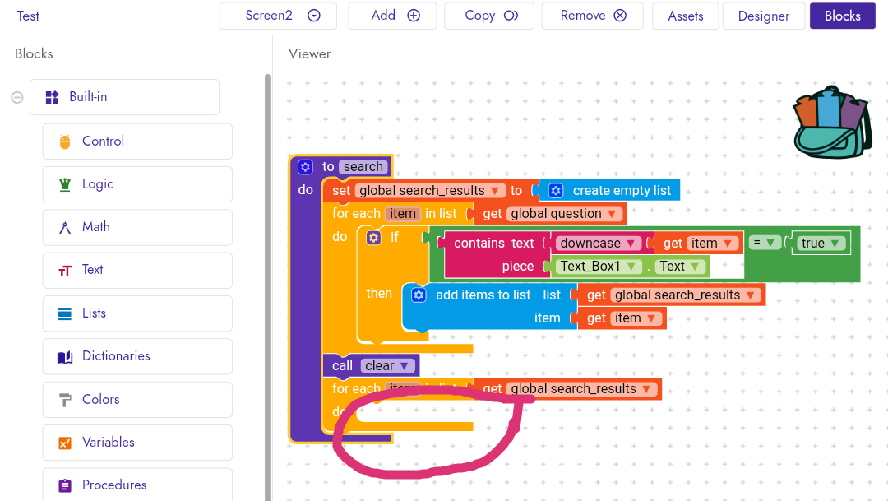Click the gear icon on create empty list block

556,191
